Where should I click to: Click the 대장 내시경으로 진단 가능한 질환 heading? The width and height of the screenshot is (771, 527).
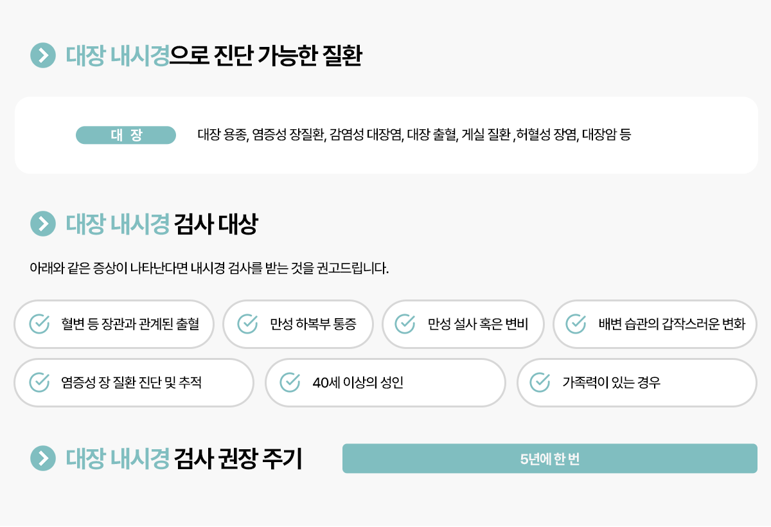(x=214, y=57)
